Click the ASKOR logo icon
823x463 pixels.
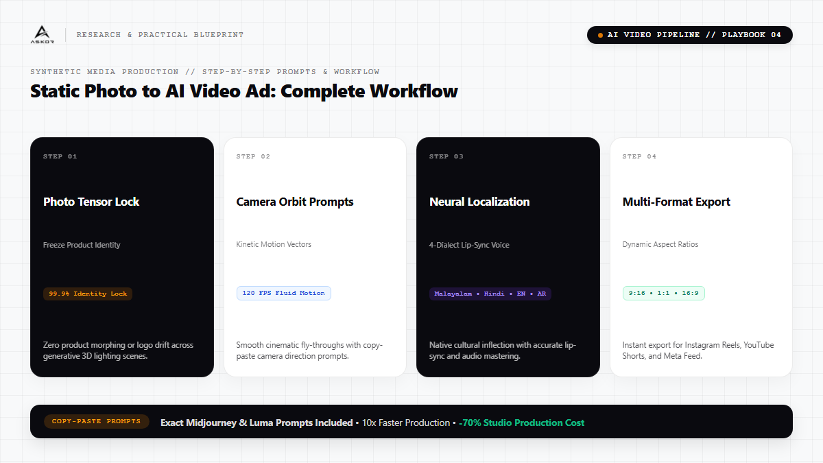coord(42,34)
